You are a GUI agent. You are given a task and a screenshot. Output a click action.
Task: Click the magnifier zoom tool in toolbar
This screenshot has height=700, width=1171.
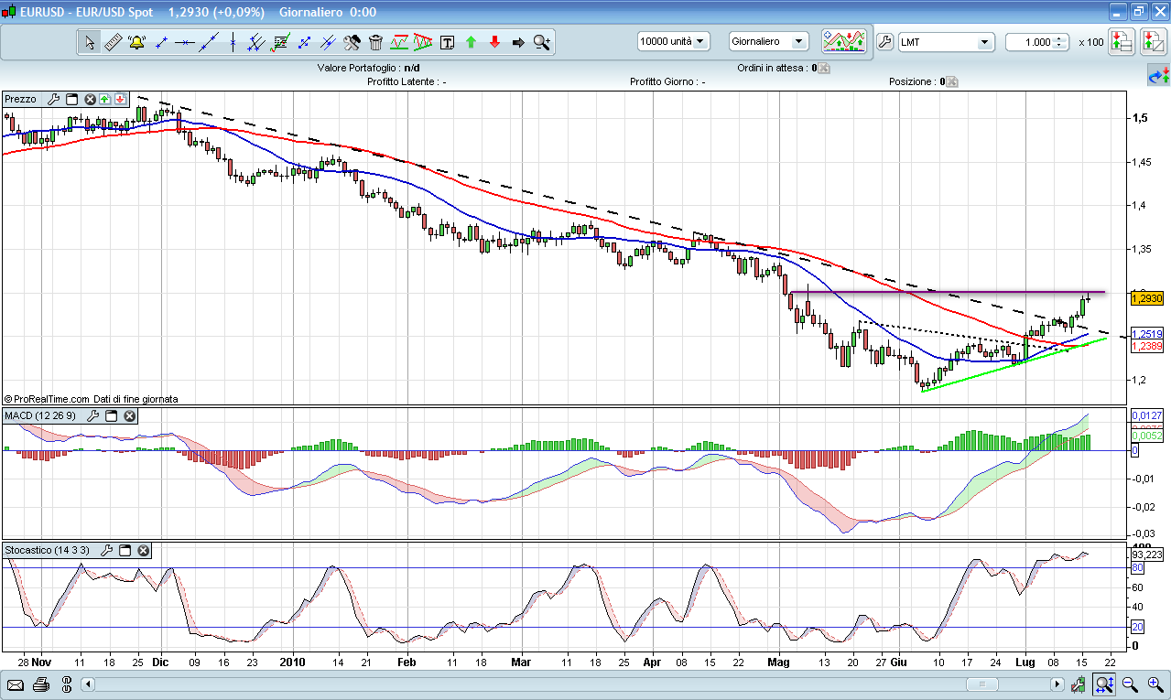point(542,42)
